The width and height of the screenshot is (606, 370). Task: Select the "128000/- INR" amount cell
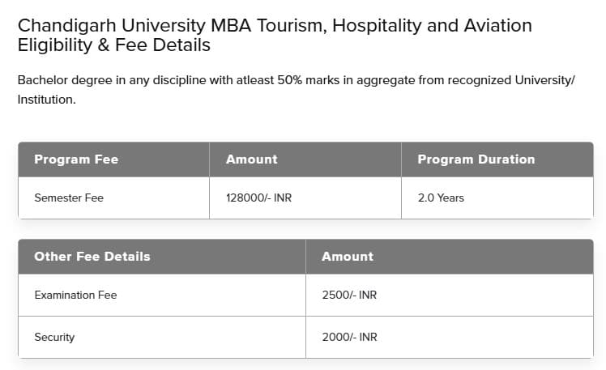[258, 198]
